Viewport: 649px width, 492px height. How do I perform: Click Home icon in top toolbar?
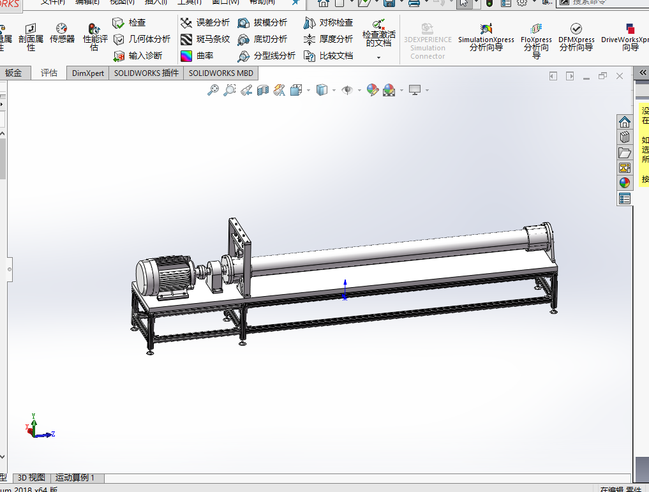coord(324,3)
